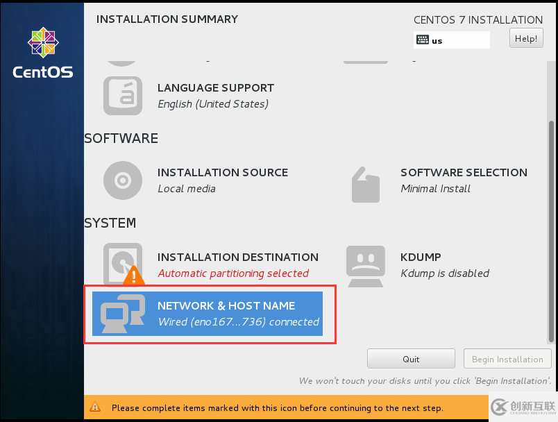
Task: Click the CentOS logo in the sidebar
Action: tap(43, 53)
